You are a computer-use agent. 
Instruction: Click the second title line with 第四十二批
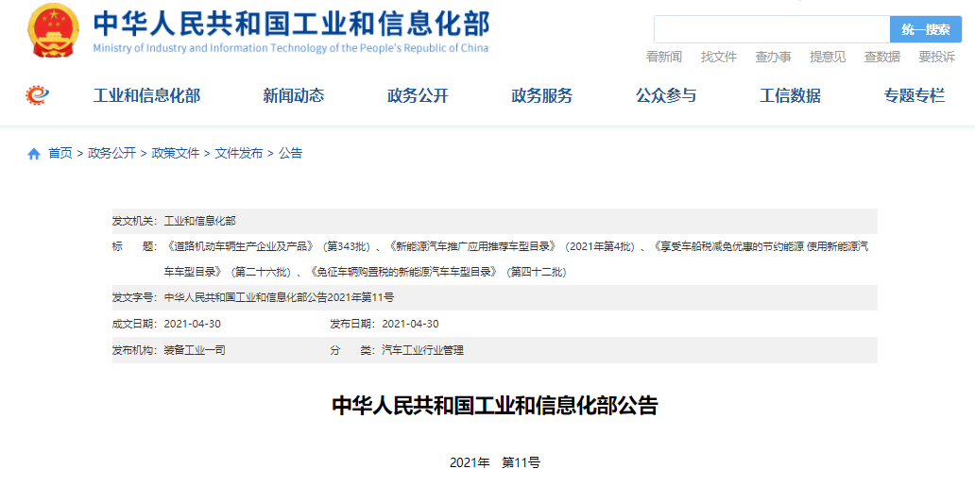[x=365, y=272]
